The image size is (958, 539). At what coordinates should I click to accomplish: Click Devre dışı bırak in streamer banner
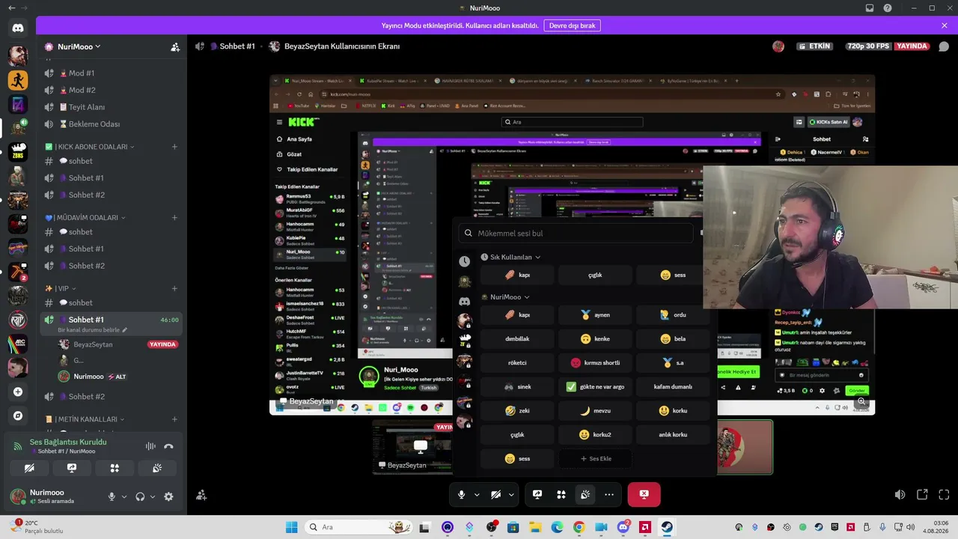[572, 25]
